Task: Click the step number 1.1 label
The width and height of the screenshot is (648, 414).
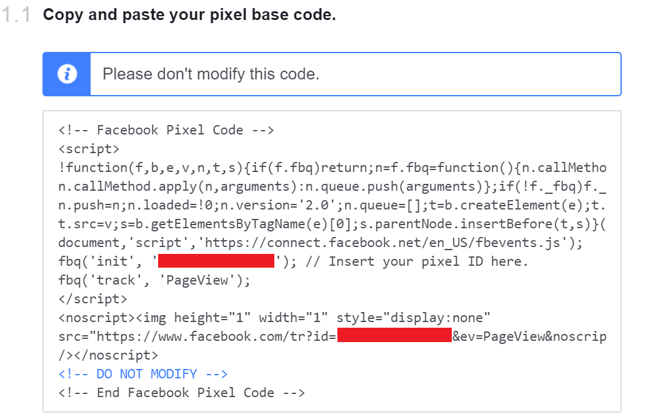Action: pyautogui.click(x=16, y=15)
